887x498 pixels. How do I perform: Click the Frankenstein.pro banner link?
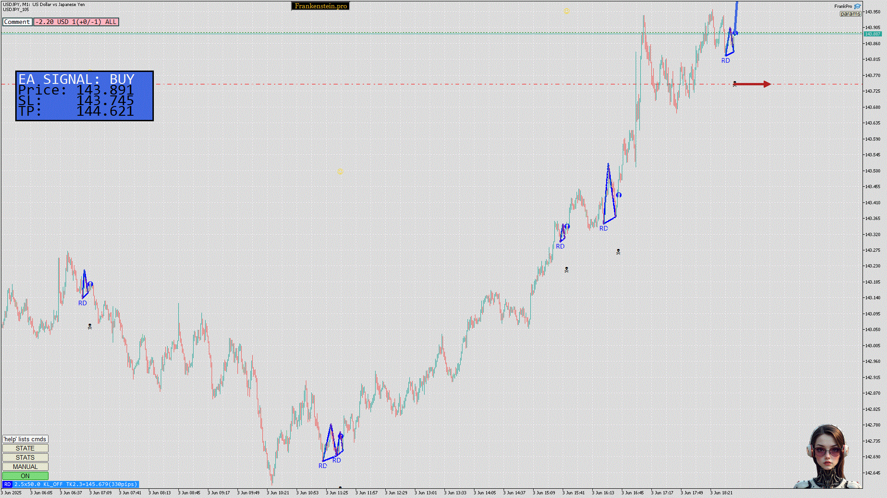click(321, 6)
